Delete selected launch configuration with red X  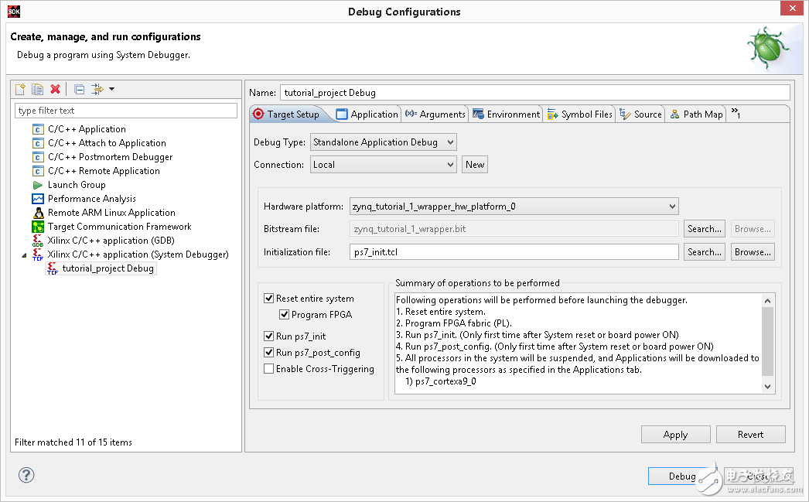point(55,90)
